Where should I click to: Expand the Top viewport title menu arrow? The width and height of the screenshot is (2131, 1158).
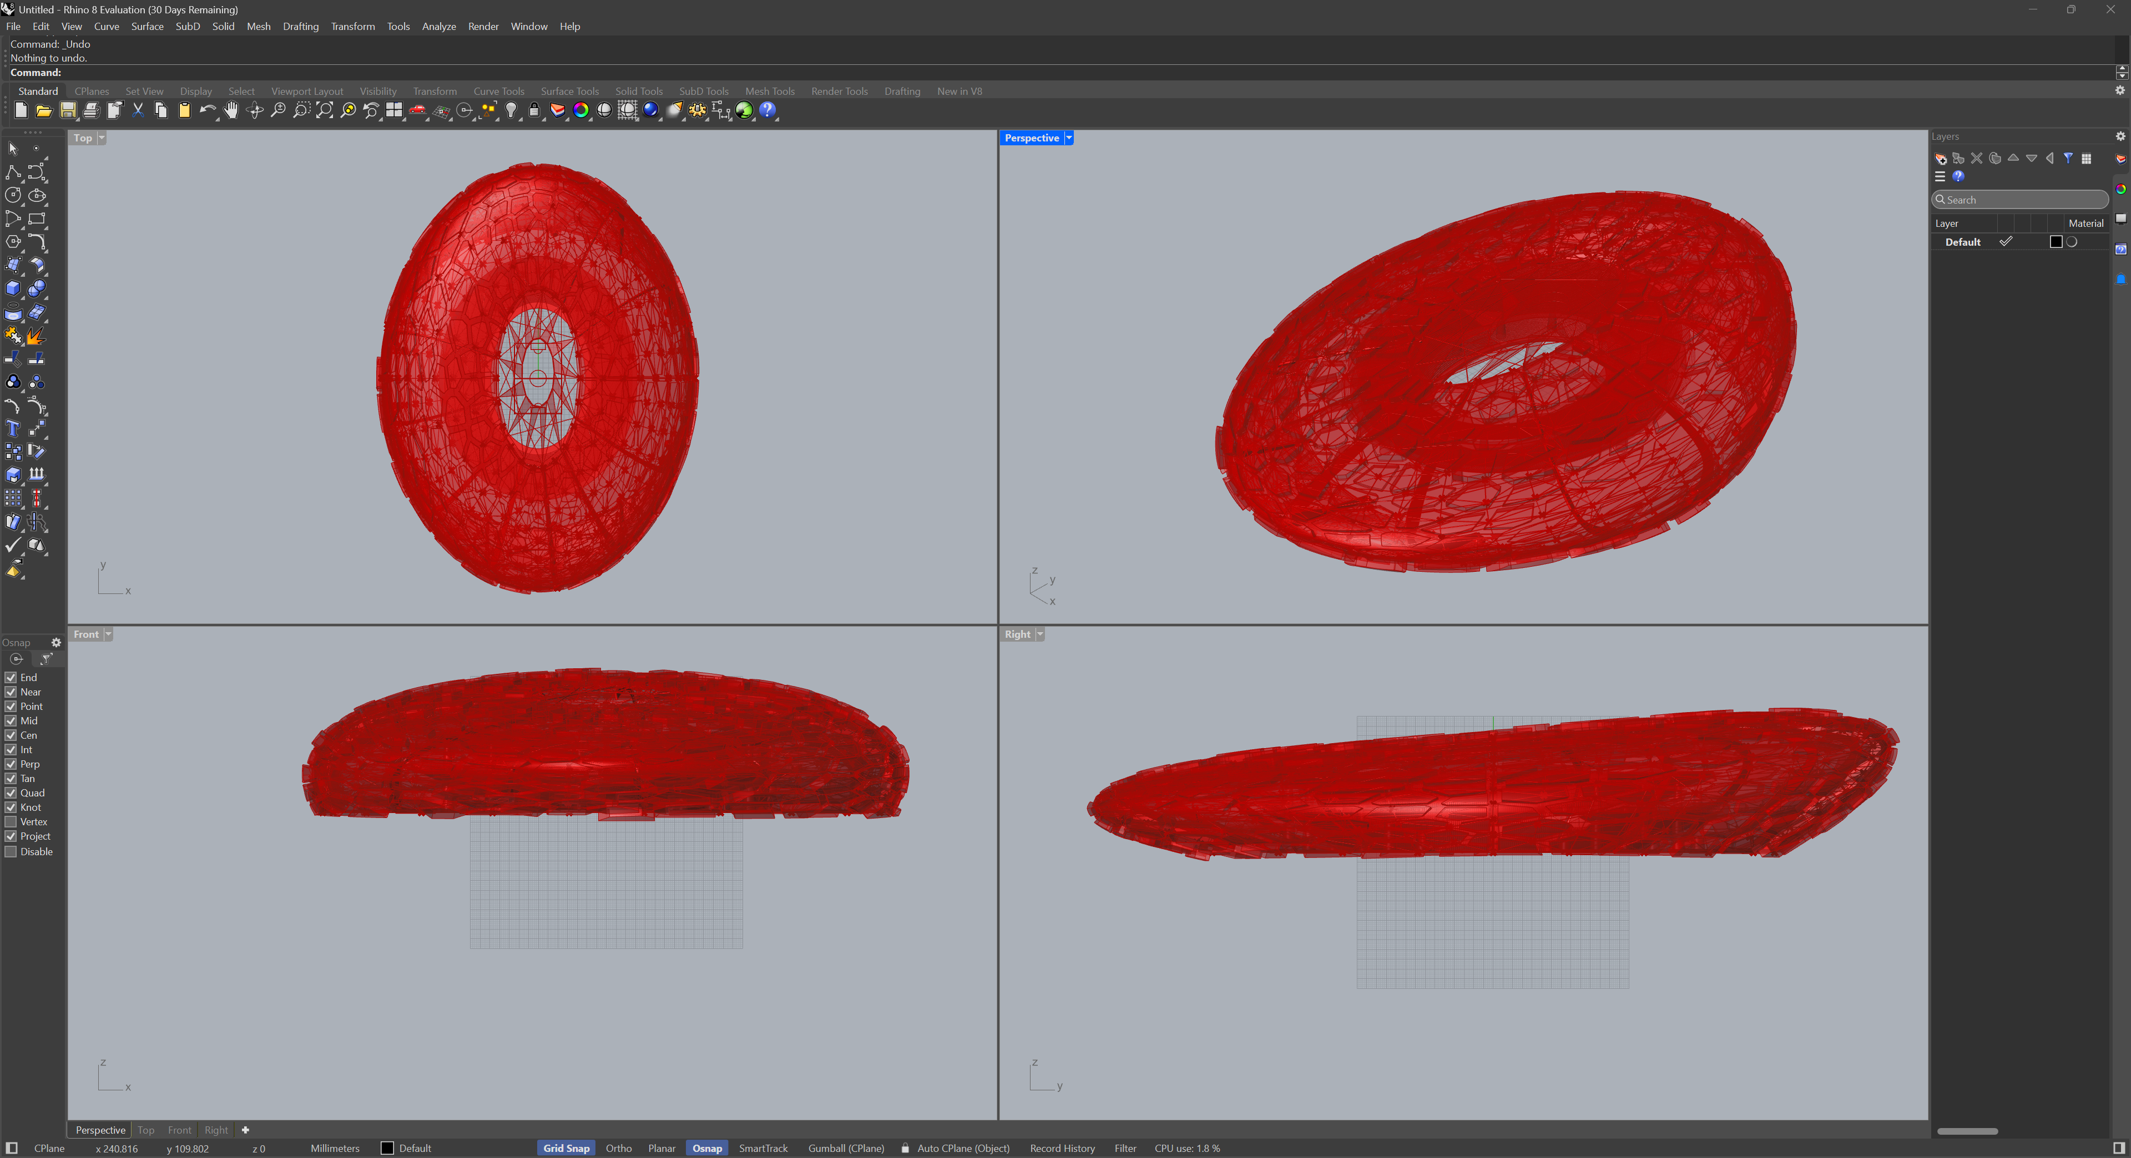pos(102,138)
